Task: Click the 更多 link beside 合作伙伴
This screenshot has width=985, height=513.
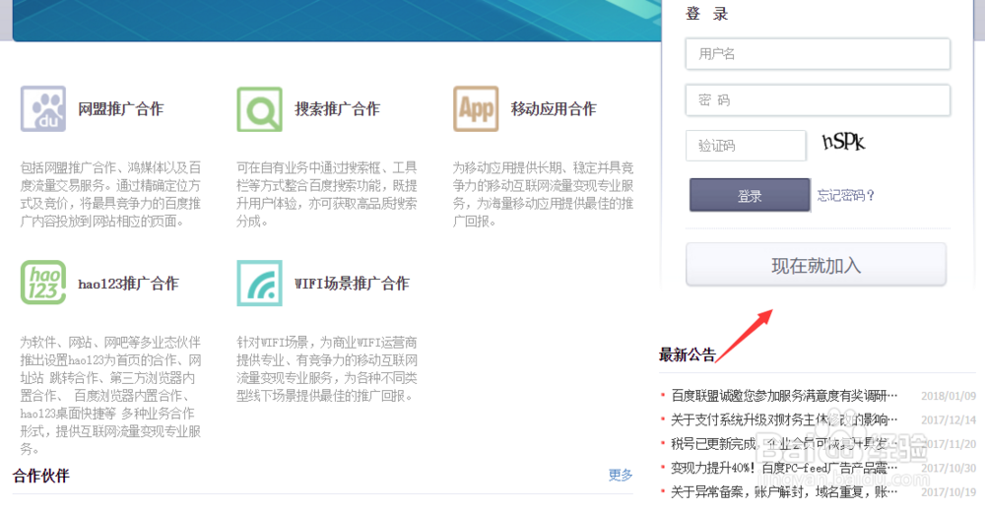Action: pos(620,476)
